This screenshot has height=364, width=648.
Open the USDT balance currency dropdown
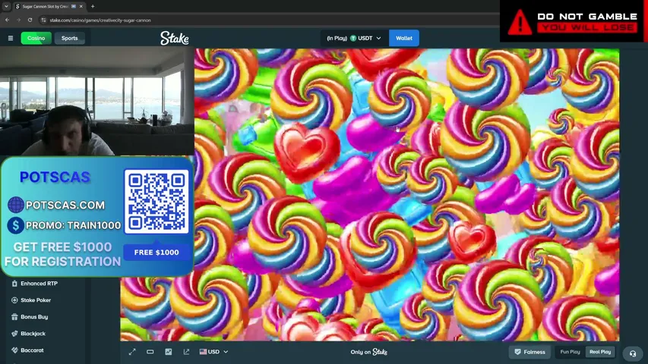coord(354,38)
